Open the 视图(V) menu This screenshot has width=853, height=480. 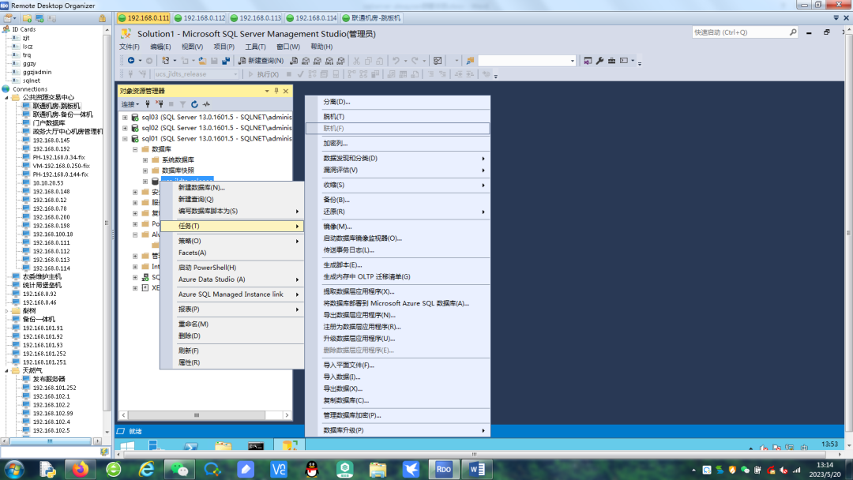pyautogui.click(x=192, y=47)
